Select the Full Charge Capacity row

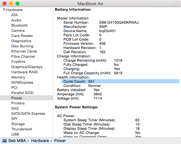point(93,73)
